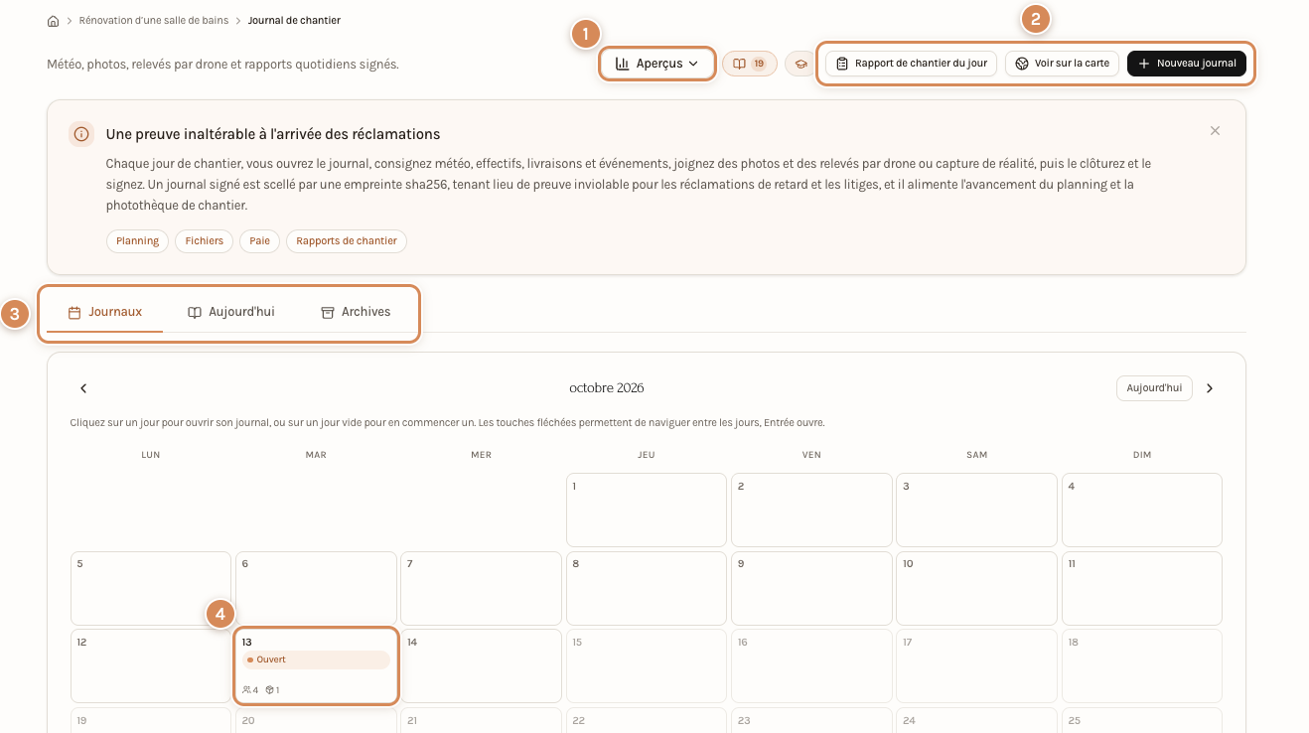Click the octobre 2026 month label
This screenshot has width=1309, height=733.
pos(607,388)
